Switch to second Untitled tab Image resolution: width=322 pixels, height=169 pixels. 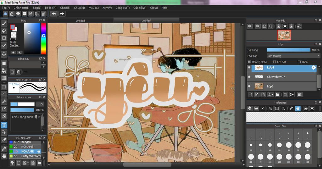pos(146,20)
